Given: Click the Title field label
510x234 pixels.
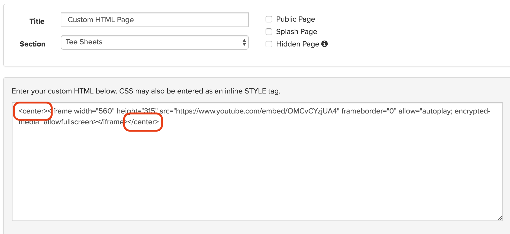Looking at the screenshot, I should coord(37,21).
